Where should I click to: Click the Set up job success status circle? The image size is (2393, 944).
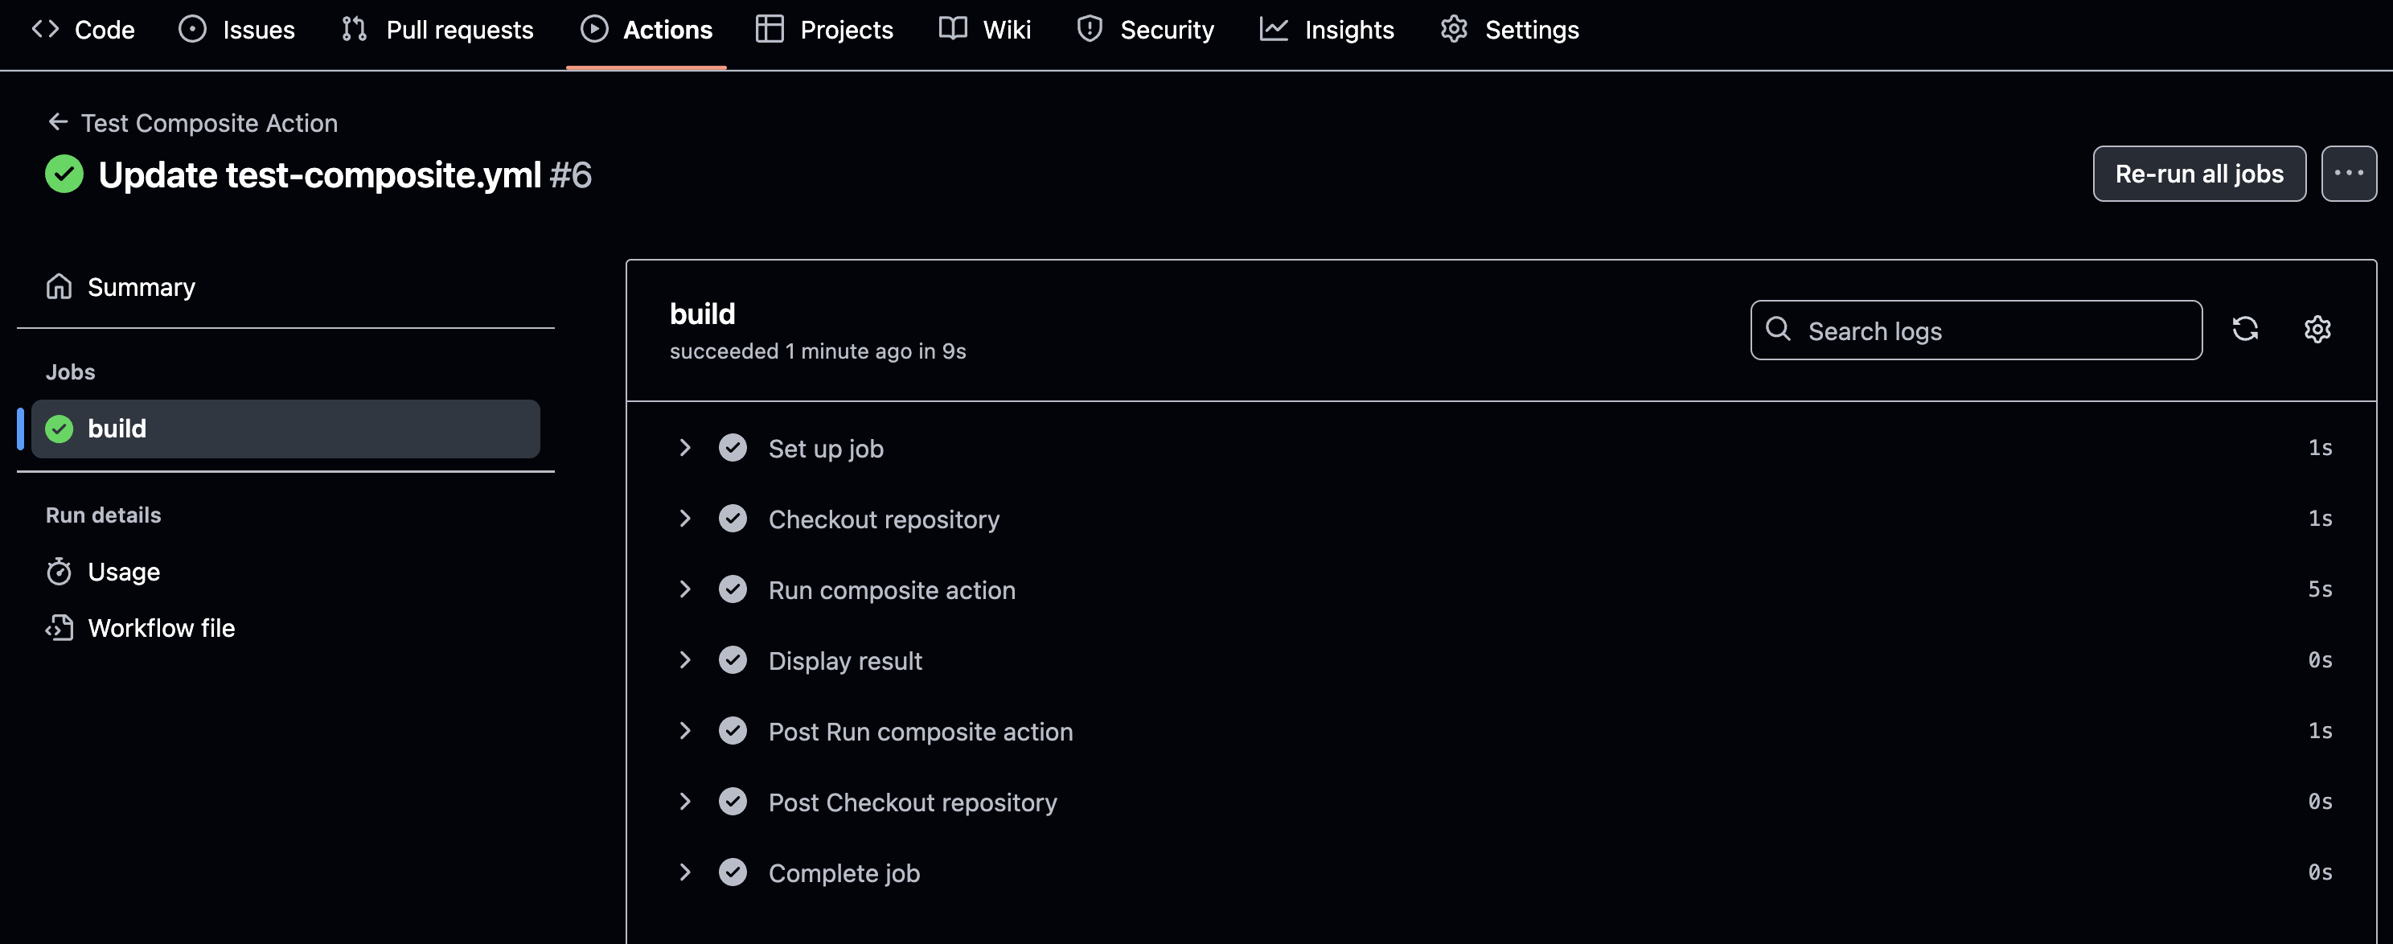(x=732, y=448)
